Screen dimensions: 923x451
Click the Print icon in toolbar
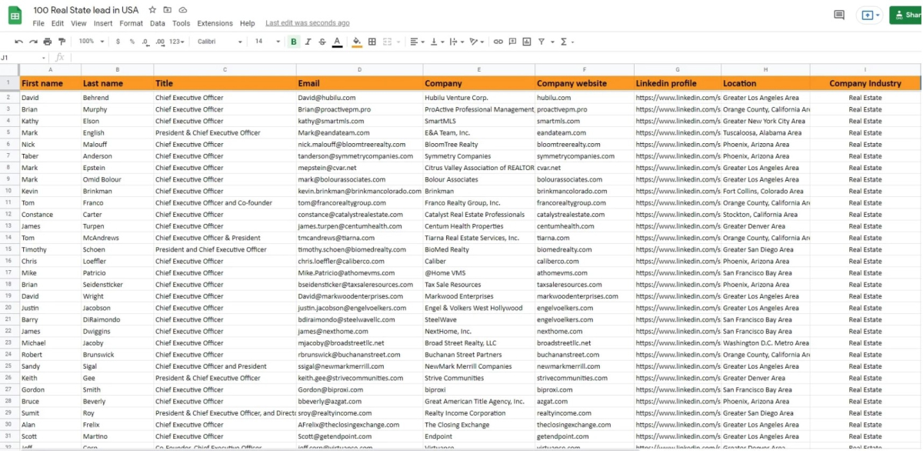tap(48, 42)
